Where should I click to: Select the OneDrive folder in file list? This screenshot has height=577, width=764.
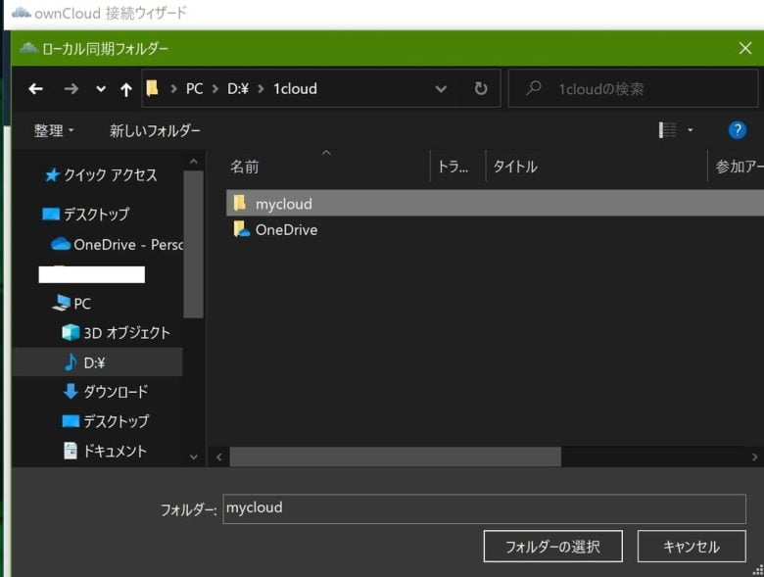[286, 229]
